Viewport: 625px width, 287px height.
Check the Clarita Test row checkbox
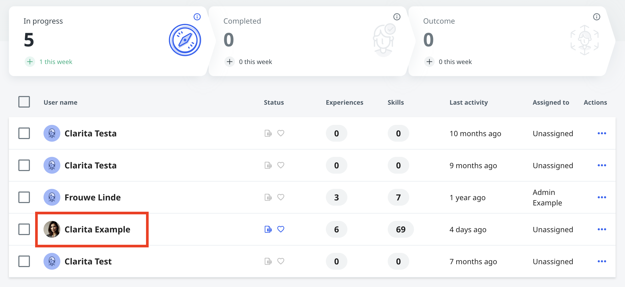click(x=24, y=261)
